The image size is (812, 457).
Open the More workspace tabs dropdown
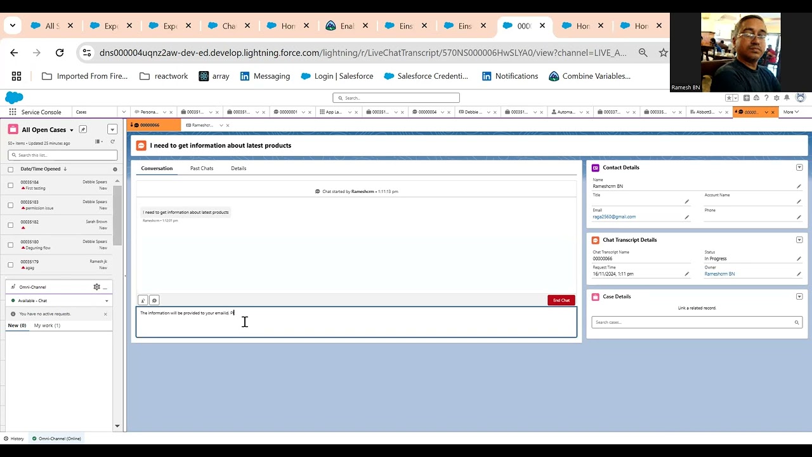pos(790,112)
